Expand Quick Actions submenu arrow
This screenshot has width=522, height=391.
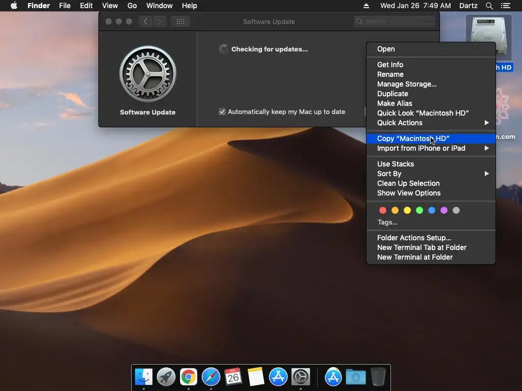tap(486, 123)
